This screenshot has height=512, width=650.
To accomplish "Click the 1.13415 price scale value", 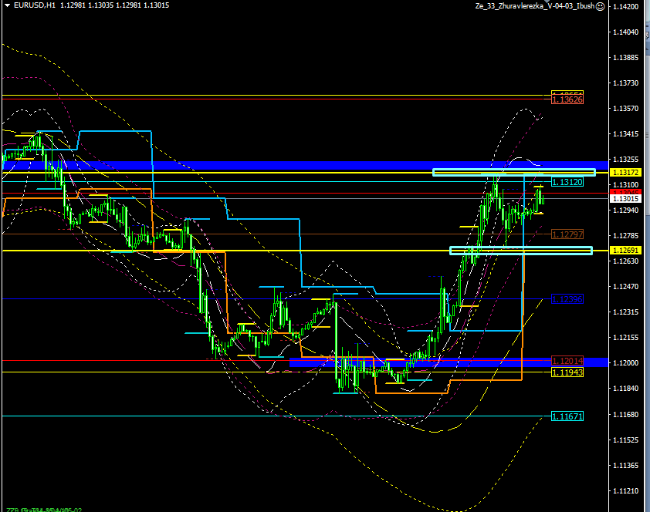I will (625, 134).
